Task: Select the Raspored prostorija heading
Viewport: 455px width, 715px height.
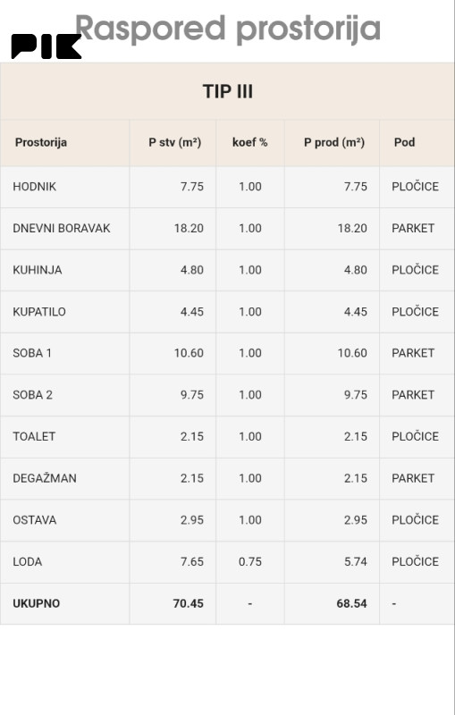Action: coord(227,29)
